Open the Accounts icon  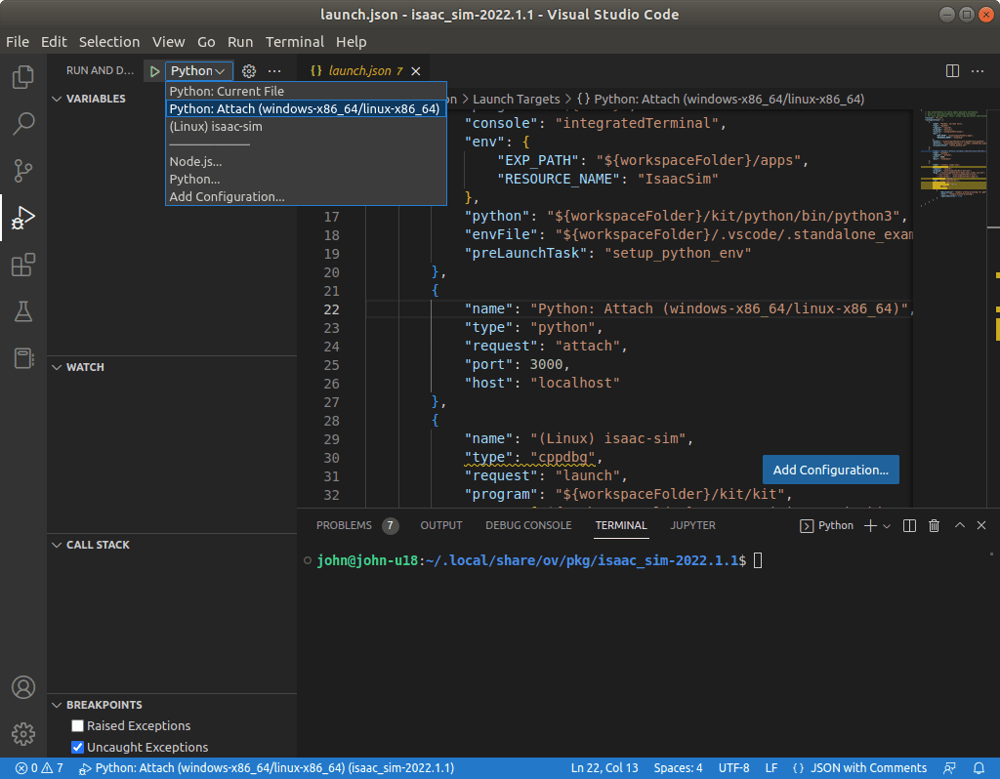(x=23, y=687)
